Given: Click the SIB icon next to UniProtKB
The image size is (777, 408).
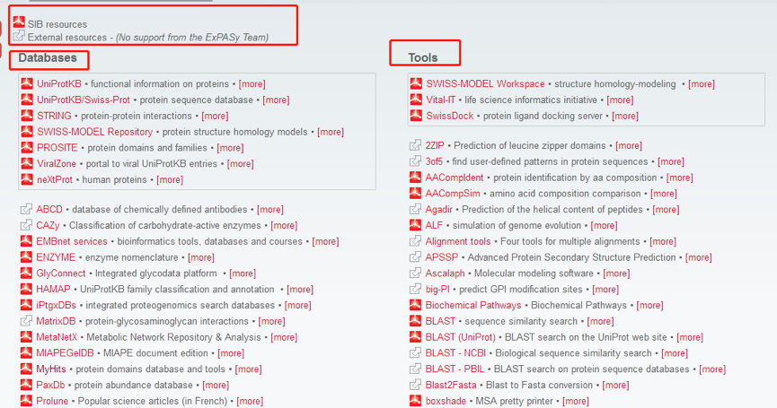Looking at the screenshot, I should (x=27, y=83).
